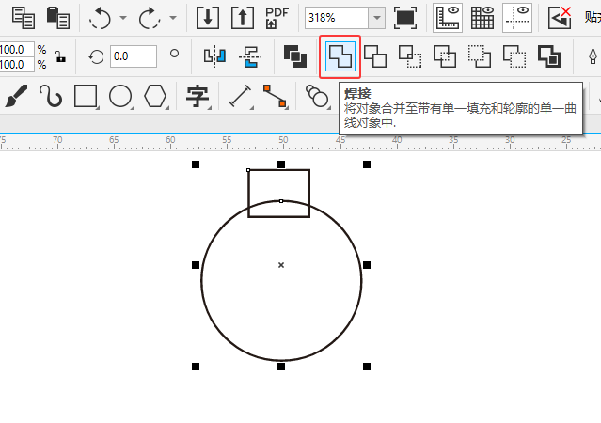Select the Polygon tool

155,96
